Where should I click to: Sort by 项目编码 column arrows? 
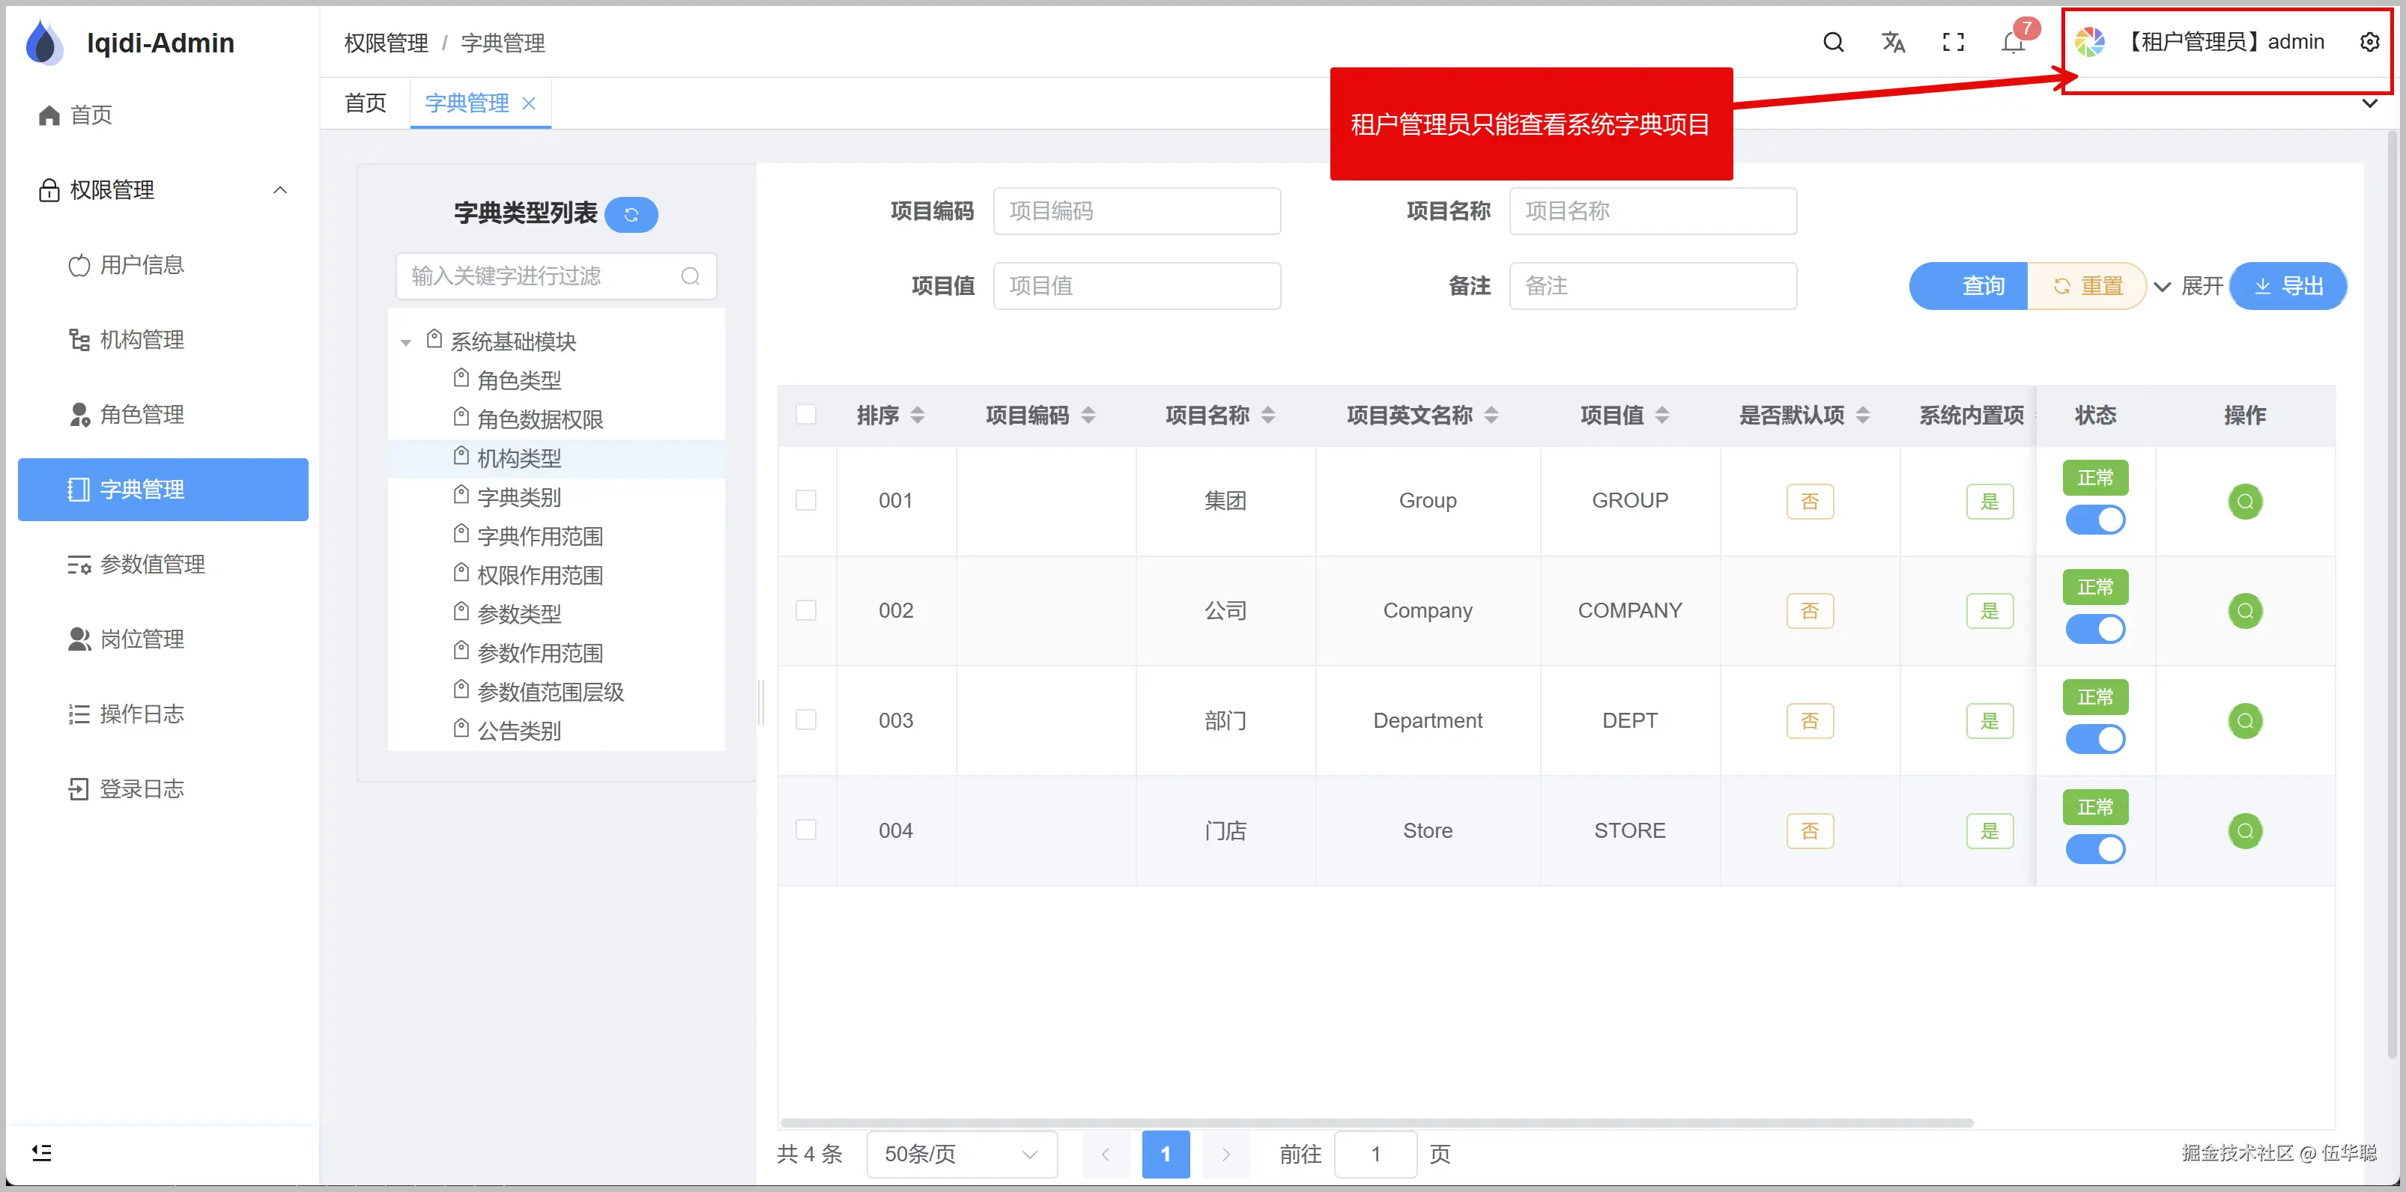1088,416
